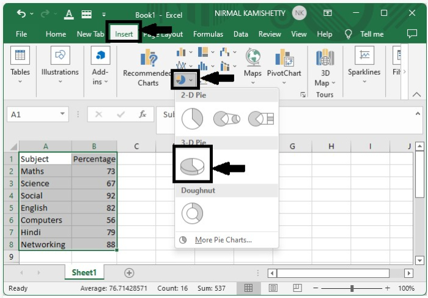This screenshot has width=428, height=298.
Task: Click the NK account avatar
Action: 299,13
